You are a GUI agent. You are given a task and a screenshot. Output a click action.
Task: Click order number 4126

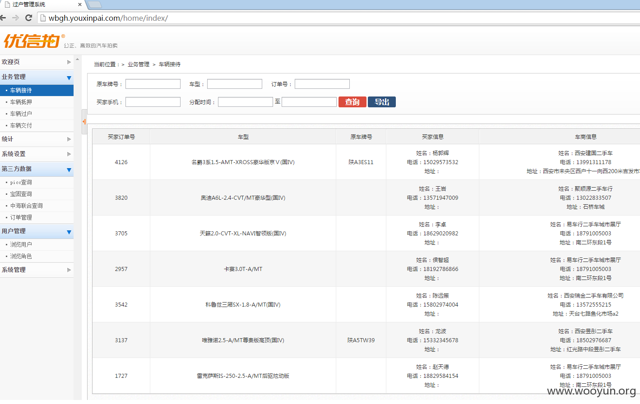coord(121,162)
